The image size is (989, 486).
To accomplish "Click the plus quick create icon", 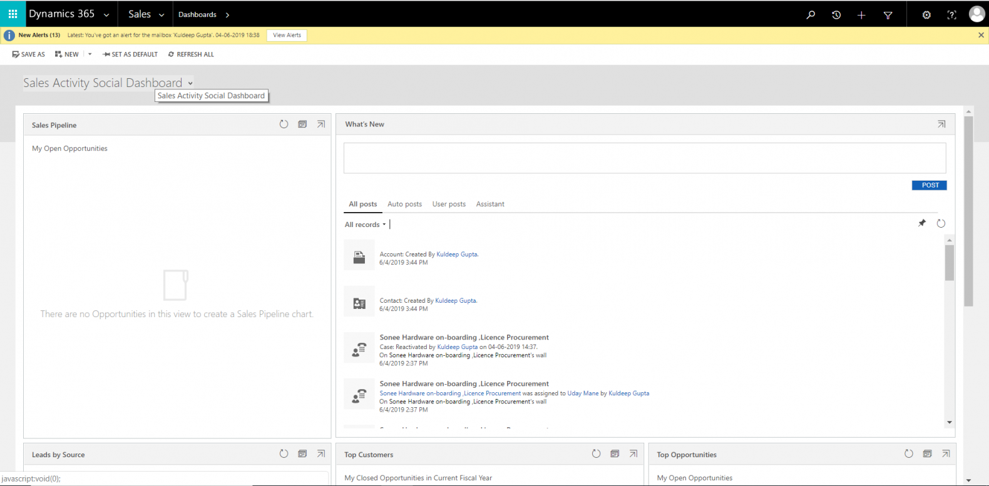I will pyautogui.click(x=861, y=15).
